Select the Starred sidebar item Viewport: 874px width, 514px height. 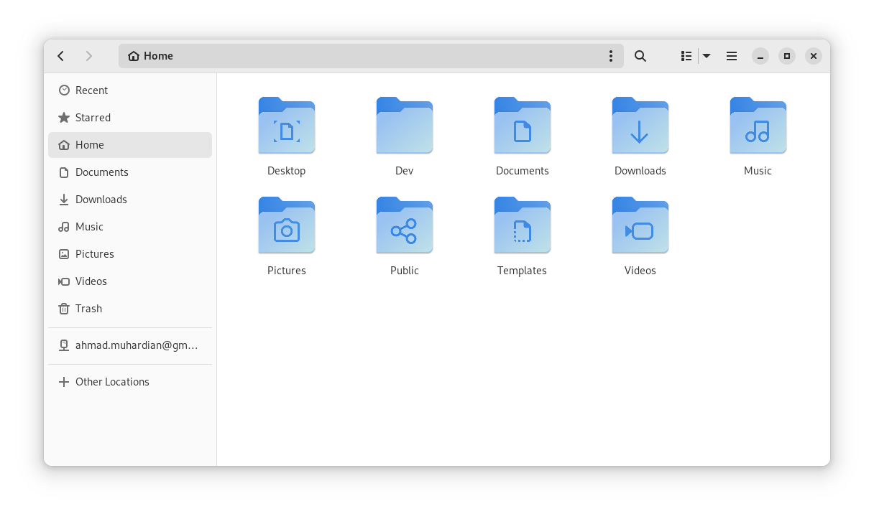point(93,117)
